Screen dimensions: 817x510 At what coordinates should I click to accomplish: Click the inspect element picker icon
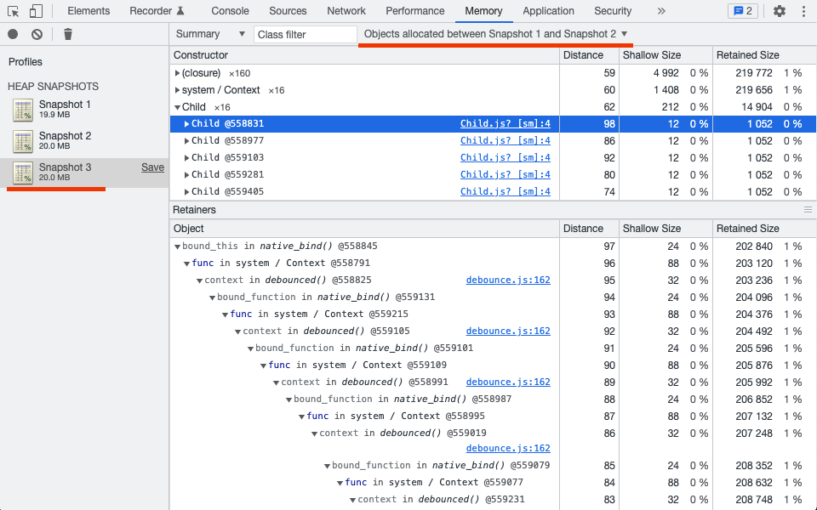(14, 11)
